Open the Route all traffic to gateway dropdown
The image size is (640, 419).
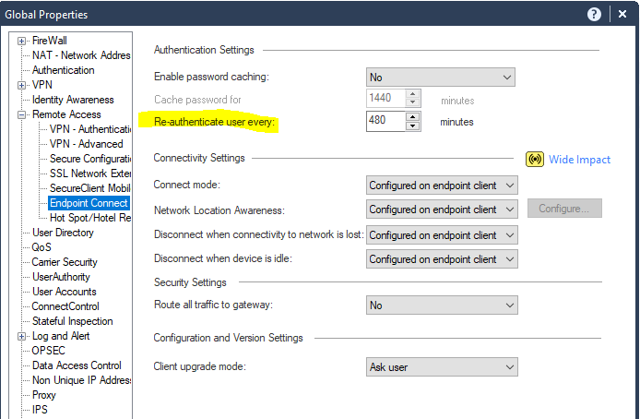[x=442, y=305]
